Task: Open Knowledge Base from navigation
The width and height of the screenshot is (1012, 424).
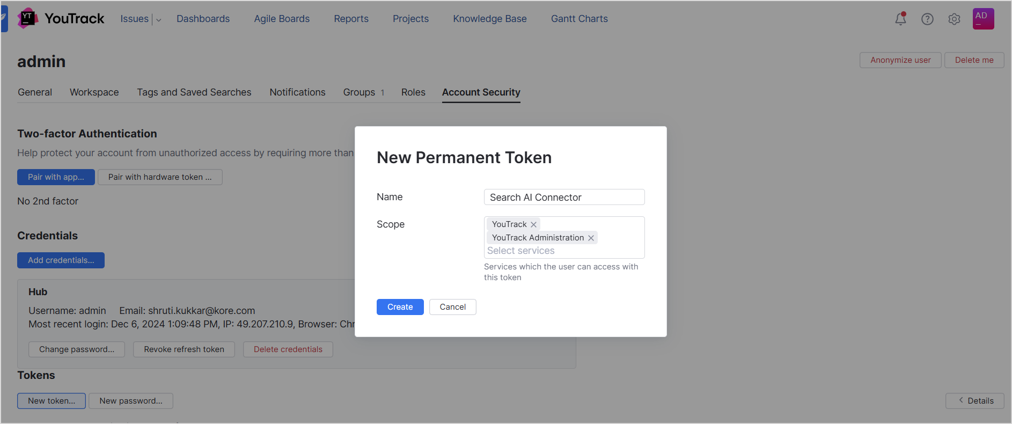Action: (x=489, y=19)
